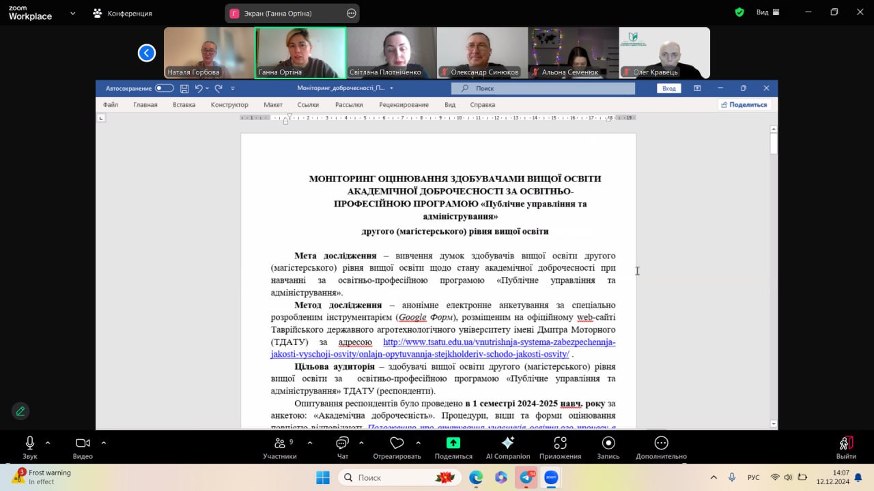Image resolution: width=874 pixels, height=491 pixels.
Task: Open the Чат chat panel
Action: pyautogui.click(x=343, y=447)
